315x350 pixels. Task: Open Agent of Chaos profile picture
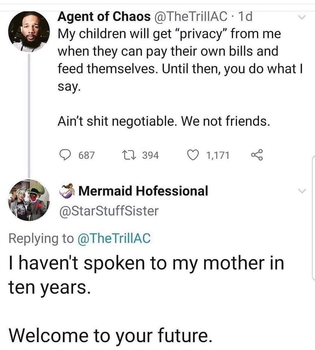[x=29, y=32]
